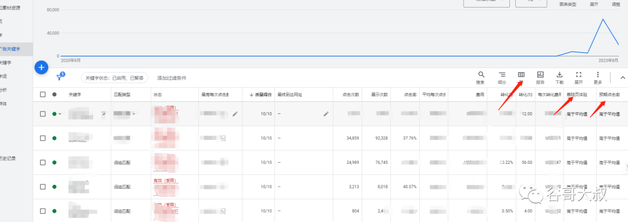Tick checkbox of the 804 clicks row
The height and width of the screenshot is (222, 628).
(43, 211)
